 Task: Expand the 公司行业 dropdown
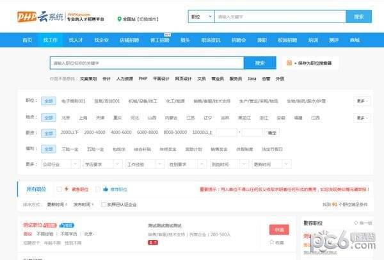tap(60, 165)
